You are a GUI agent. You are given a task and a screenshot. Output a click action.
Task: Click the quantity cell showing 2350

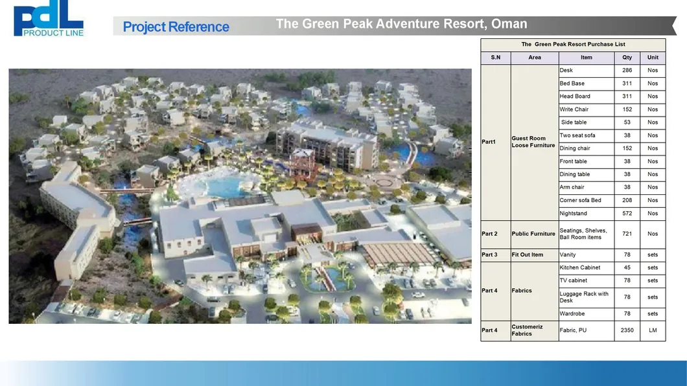(627, 330)
